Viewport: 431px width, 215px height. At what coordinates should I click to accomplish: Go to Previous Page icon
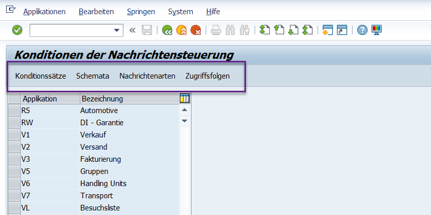(279, 30)
